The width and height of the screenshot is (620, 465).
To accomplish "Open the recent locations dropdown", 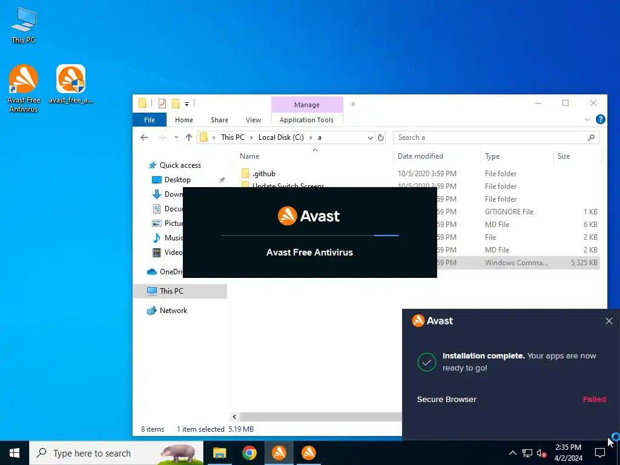I will (x=176, y=137).
